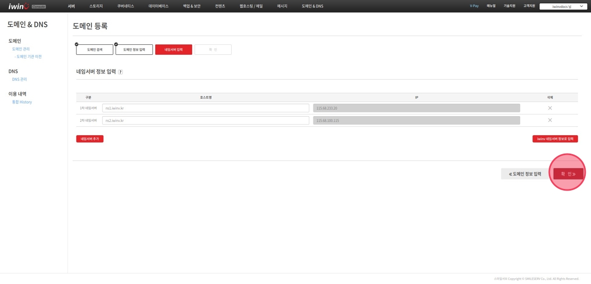Click iwinv 네임서버 정보로 입력 button
Viewport: 591px width, 284px height.
coord(555,139)
